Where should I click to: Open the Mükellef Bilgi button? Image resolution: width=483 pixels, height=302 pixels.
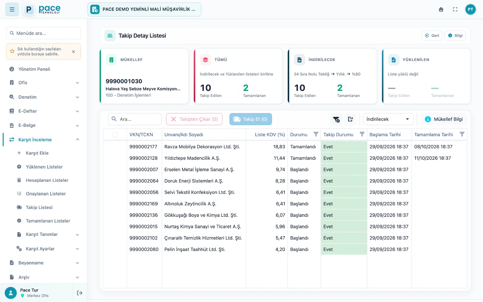click(x=444, y=119)
